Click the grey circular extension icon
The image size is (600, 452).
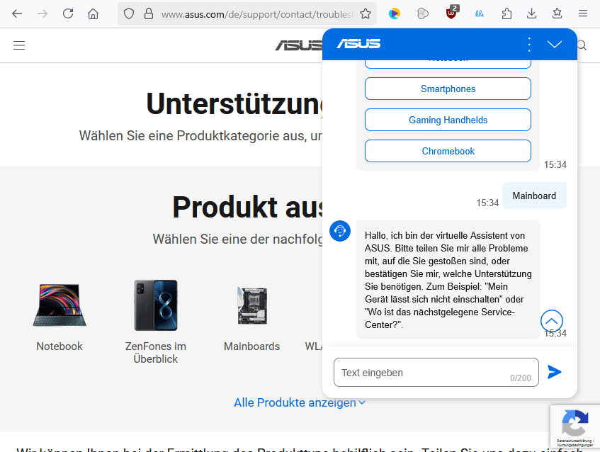422,14
